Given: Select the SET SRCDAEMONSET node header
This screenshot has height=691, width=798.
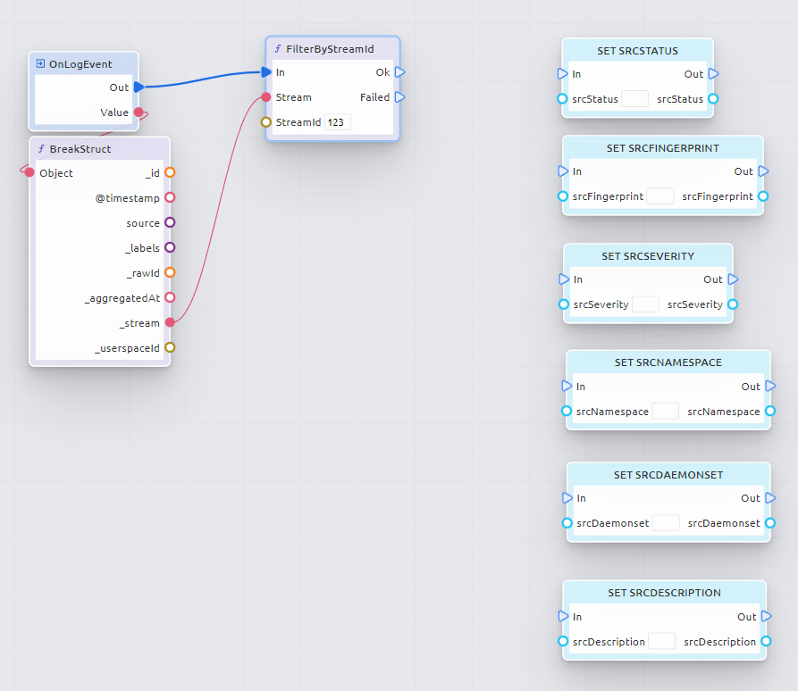Looking at the screenshot, I should point(668,475).
